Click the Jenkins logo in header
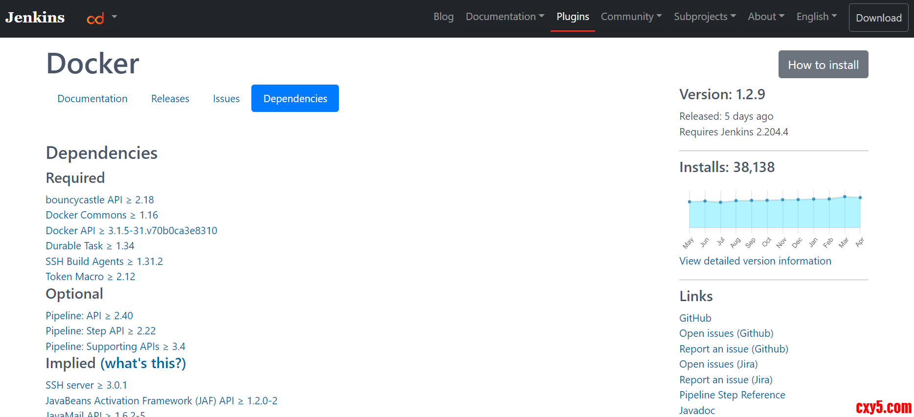914x417 pixels. coord(35,18)
